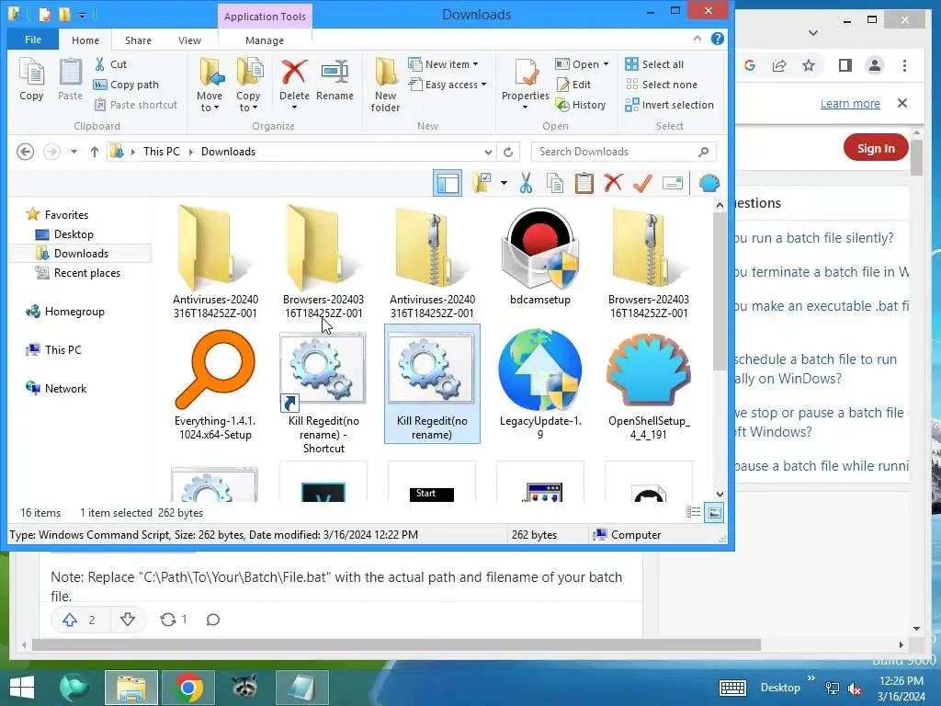Click the downvote arrow on the answer
The width and height of the screenshot is (941, 706).
pos(128,620)
